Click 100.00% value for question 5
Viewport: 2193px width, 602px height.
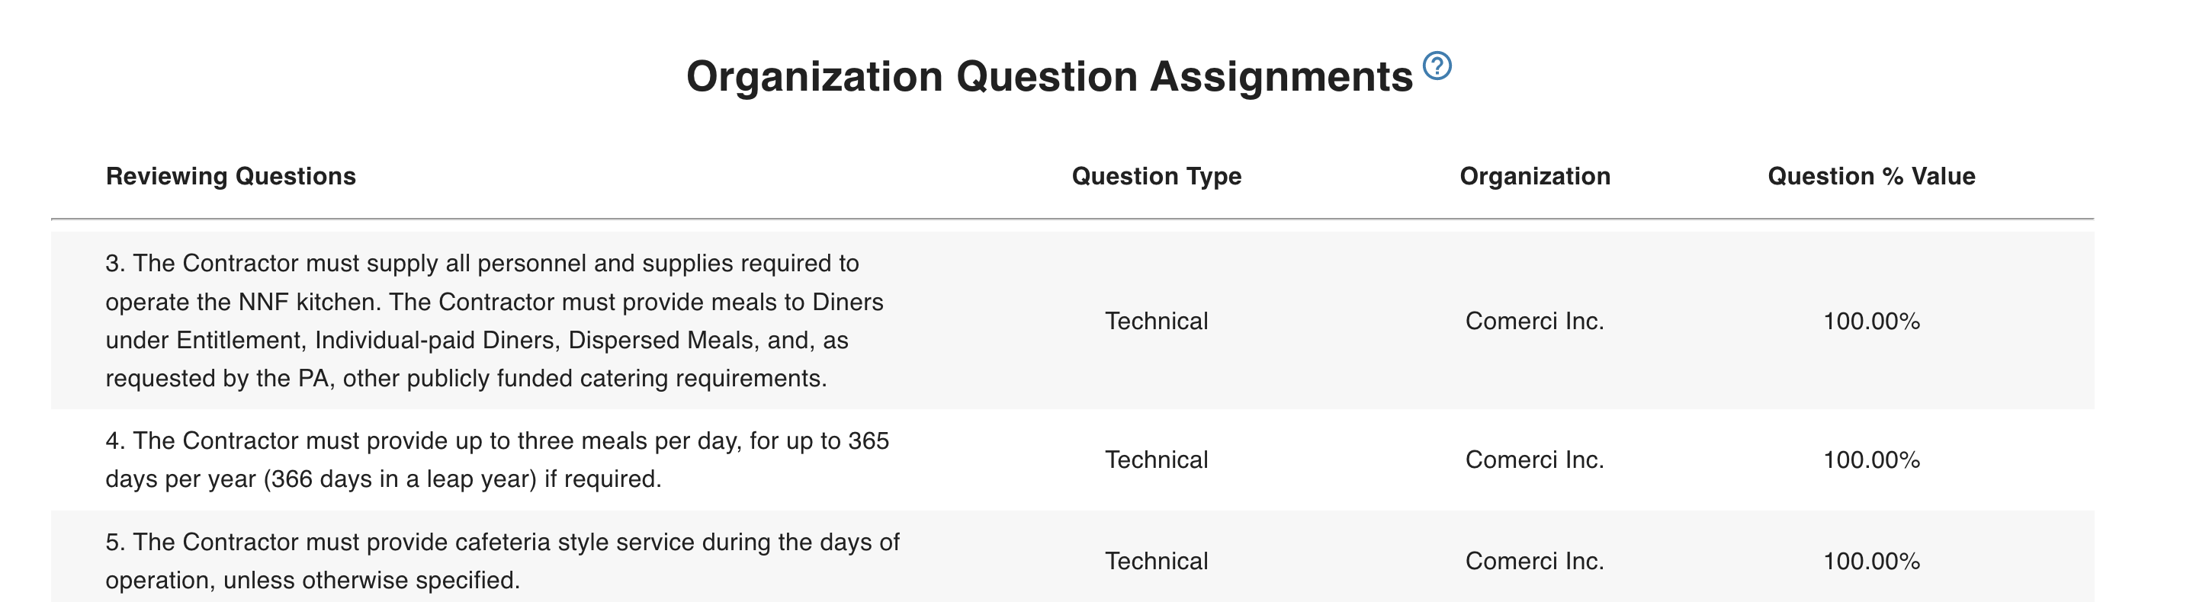(x=1871, y=561)
